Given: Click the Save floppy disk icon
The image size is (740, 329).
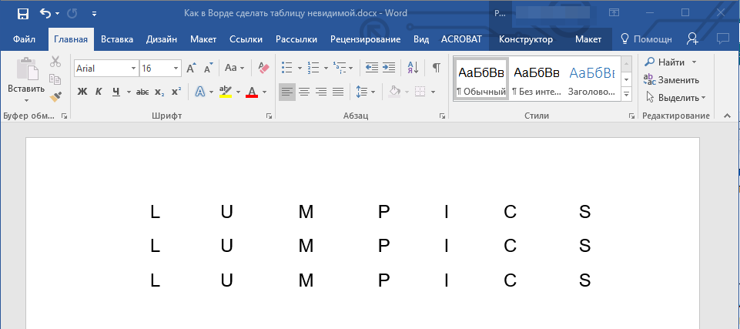Looking at the screenshot, I should (22, 13).
